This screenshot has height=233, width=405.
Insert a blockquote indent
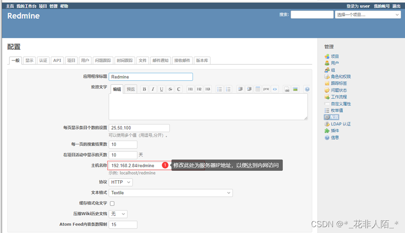point(240,89)
